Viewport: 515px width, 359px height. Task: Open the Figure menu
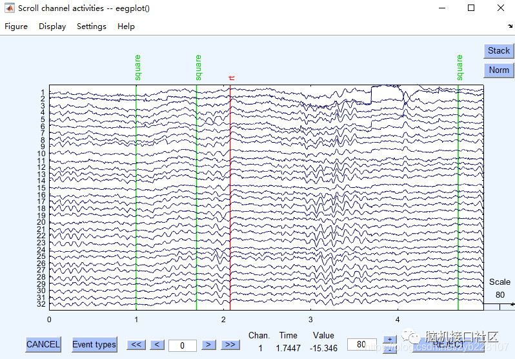[x=16, y=26]
